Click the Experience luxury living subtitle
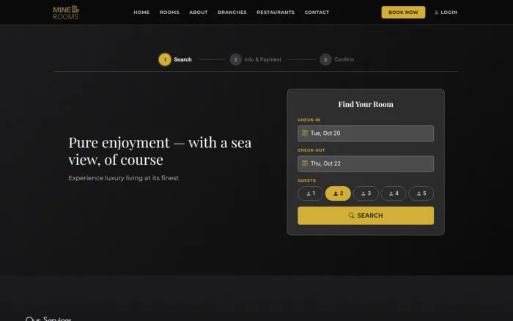Screen dimensions: 513x321 tap(123, 178)
